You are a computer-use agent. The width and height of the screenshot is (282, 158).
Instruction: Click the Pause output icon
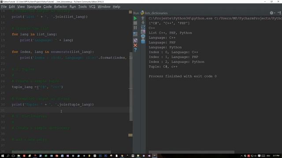(x=135, y=28)
